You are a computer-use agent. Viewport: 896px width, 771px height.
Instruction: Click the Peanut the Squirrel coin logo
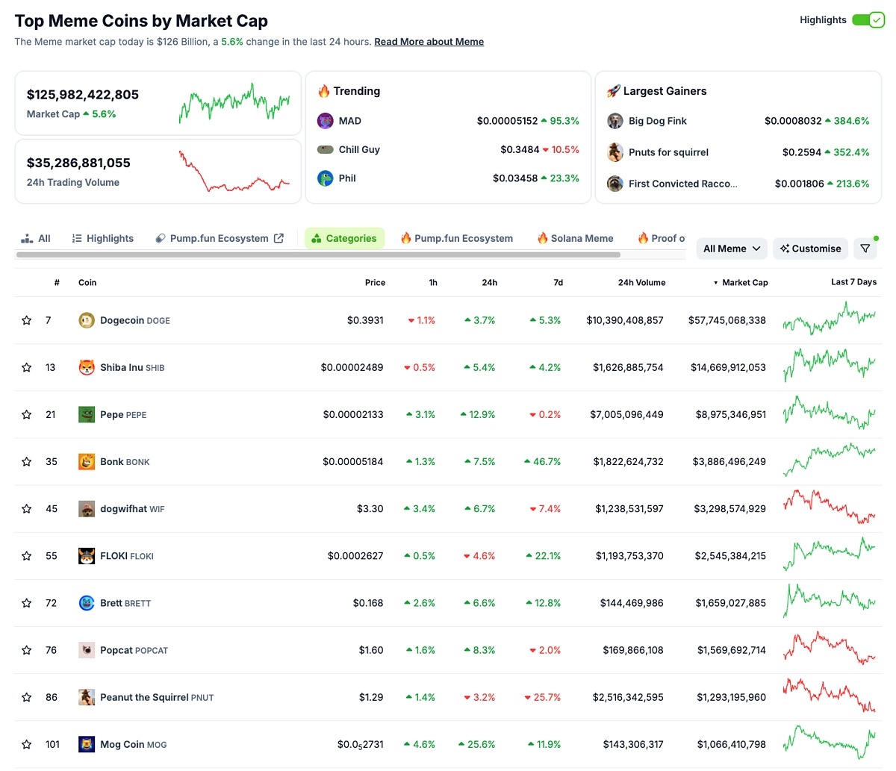(88, 697)
